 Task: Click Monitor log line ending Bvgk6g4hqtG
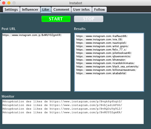[x=62, y=101]
